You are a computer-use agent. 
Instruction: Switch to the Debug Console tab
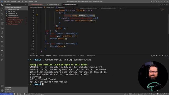pyautogui.click(x=91, y=56)
